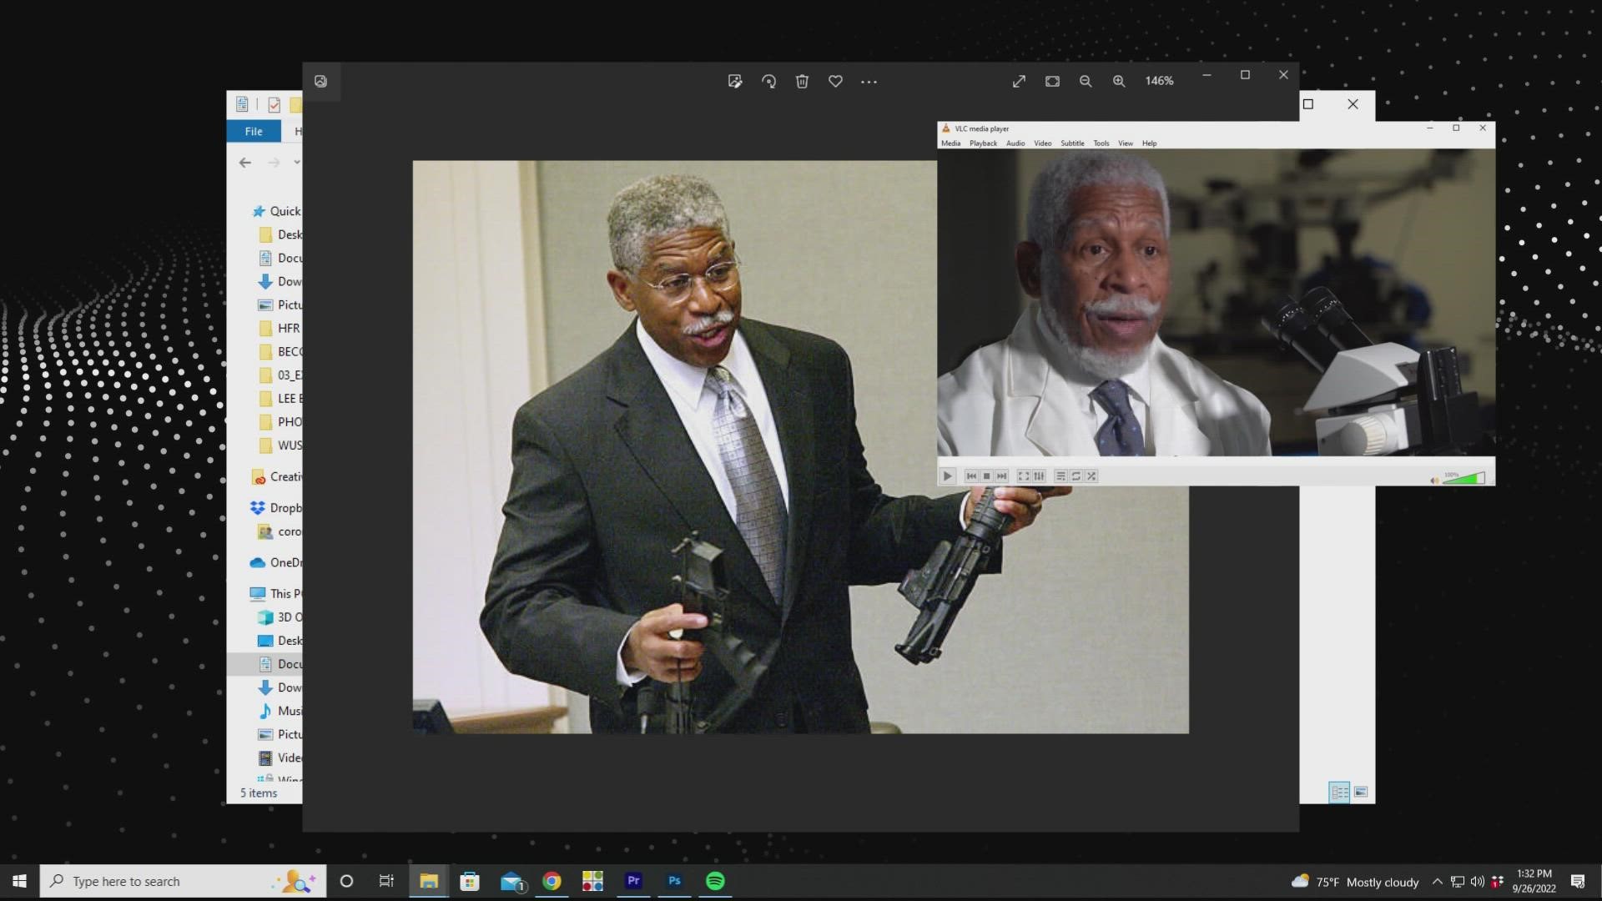
Task: Open the VLC Playback menu
Action: [x=983, y=143]
